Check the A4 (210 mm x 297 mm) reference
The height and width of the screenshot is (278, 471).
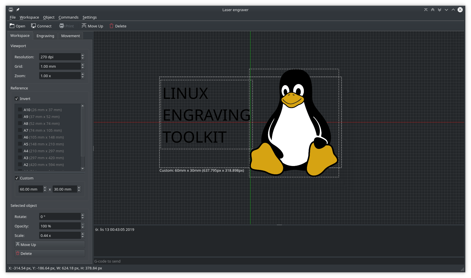(x=20, y=151)
